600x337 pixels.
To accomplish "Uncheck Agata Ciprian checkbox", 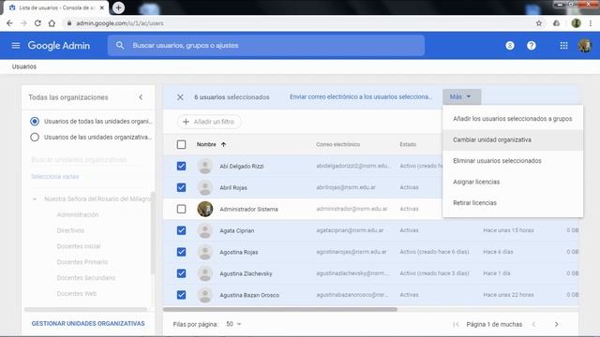I will point(181,230).
